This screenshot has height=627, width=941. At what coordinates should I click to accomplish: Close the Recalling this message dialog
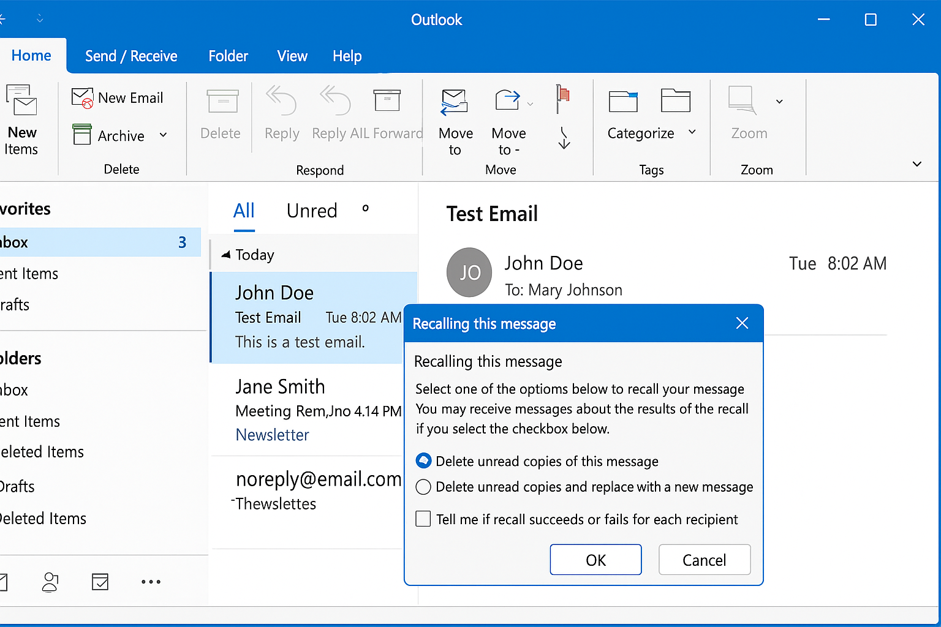(x=742, y=323)
